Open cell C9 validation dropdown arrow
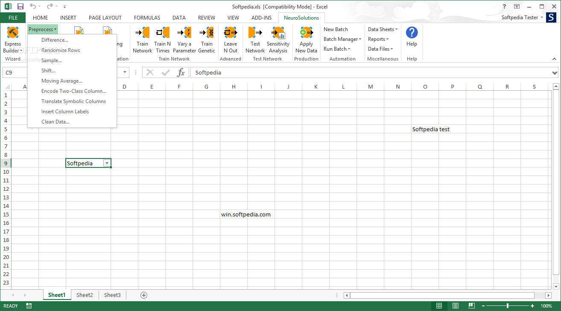Screen dimensions: 561x311 click(x=107, y=164)
